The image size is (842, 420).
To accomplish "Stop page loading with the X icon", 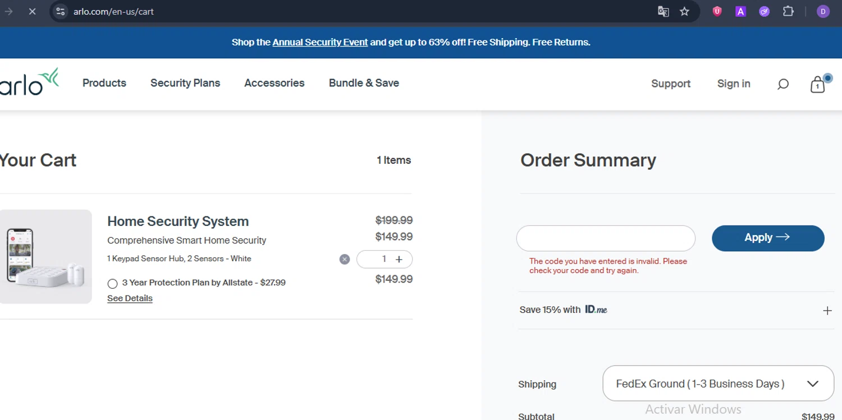I will pyautogui.click(x=32, y=11).
